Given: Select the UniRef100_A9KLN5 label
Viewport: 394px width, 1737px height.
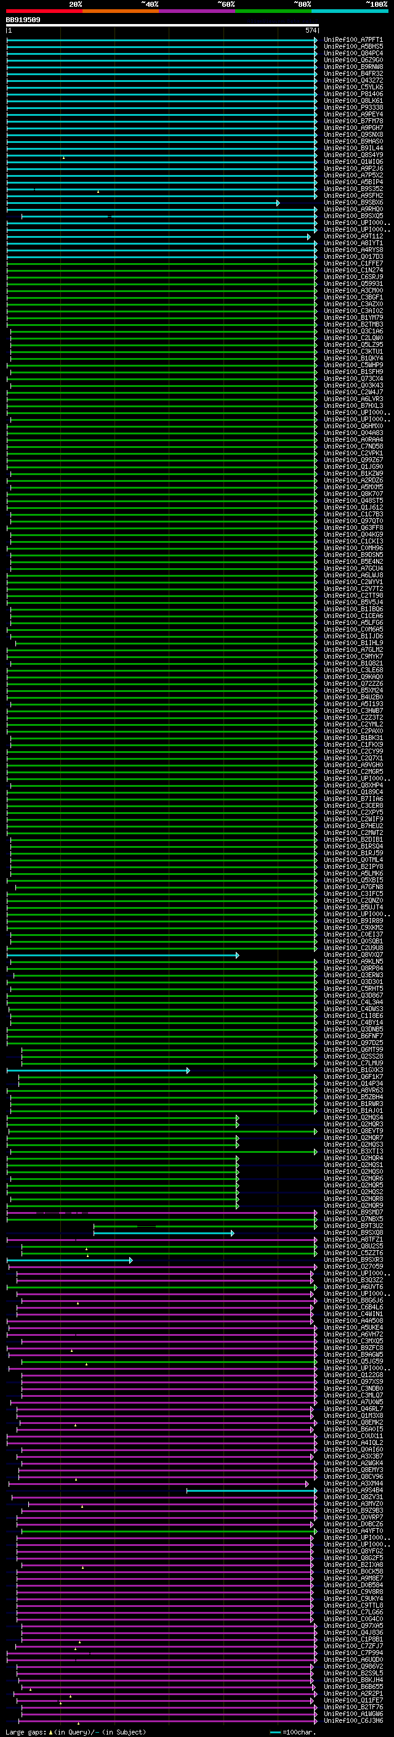Looking at the screenshot, I should coord(353,962).
